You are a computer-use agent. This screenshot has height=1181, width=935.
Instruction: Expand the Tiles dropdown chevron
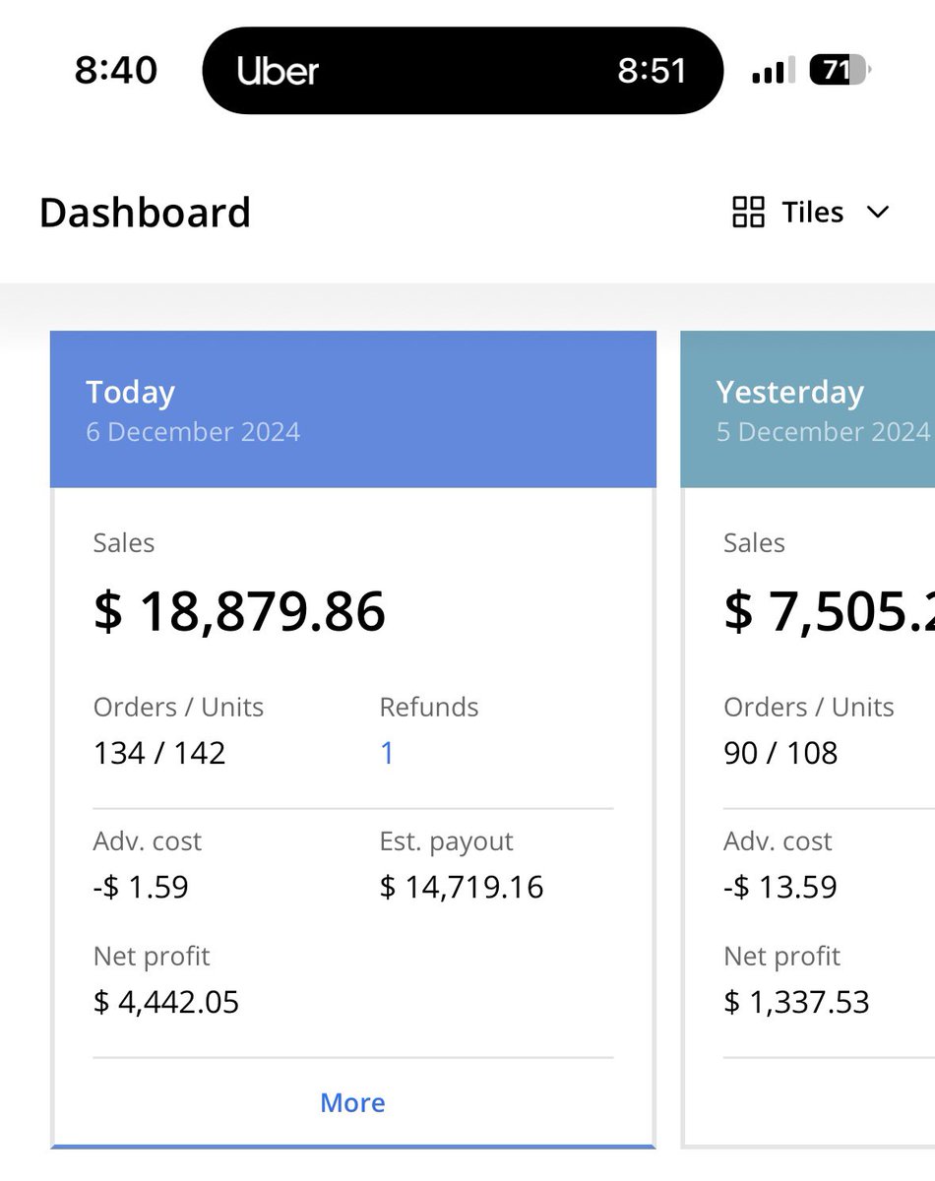pos(877,212)
